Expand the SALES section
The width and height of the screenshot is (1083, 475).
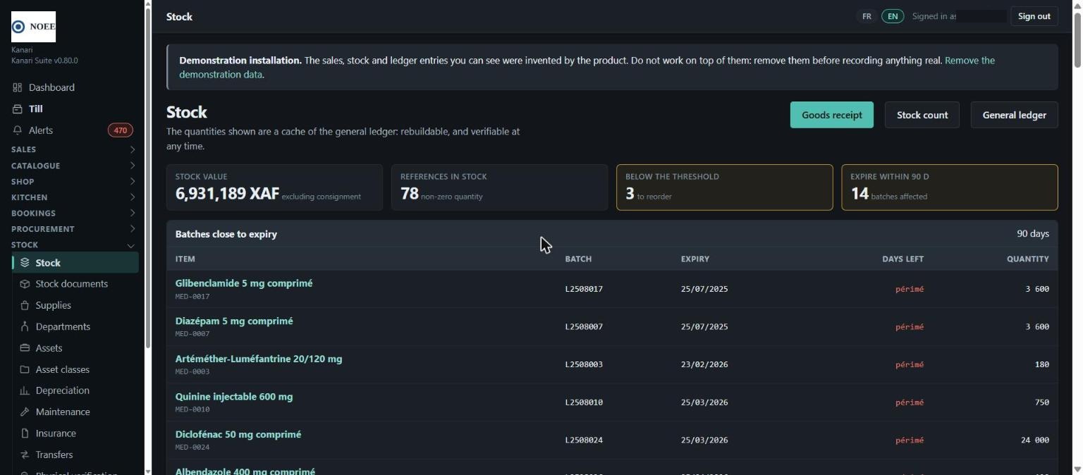click(x=74, y=149)
